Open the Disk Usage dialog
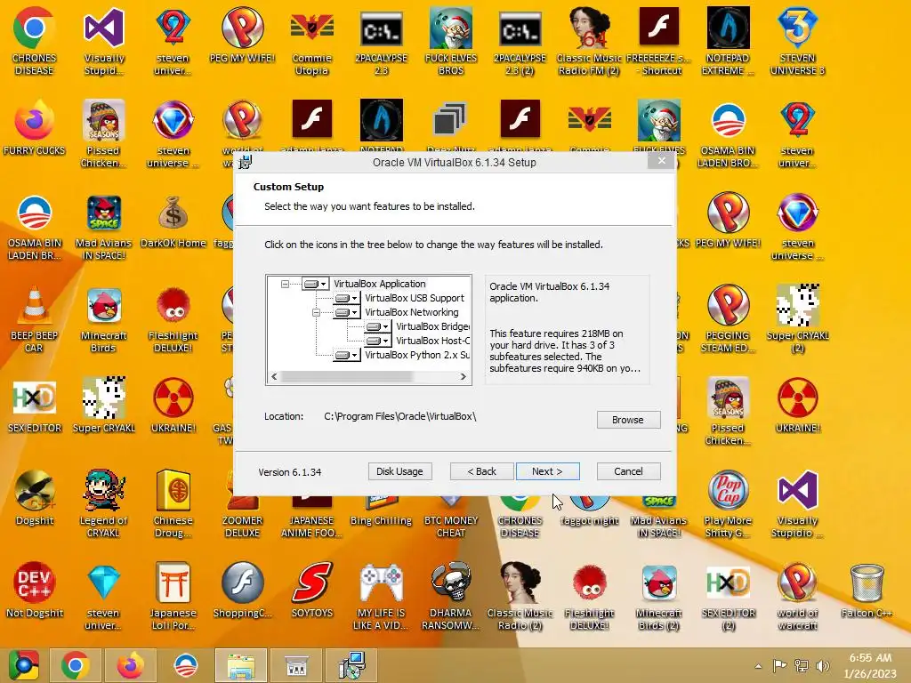This screenshot has height=683, width=911. [399, 471]
